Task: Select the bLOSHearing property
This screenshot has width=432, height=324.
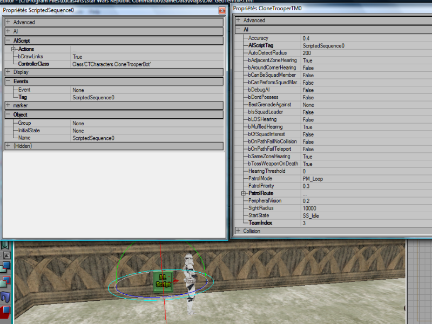Action: pyautogui.click(x=334, y=119)
